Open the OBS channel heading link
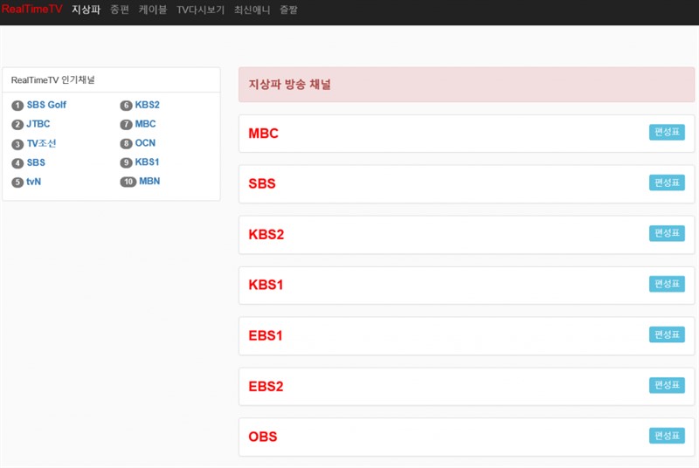 point(263,437)
